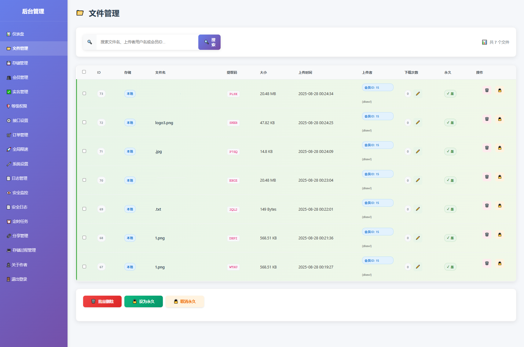This screenshot has width=524, height=347.
Task: Click the chart icon beside 共 7 个文件
Action: click(485, 42)
